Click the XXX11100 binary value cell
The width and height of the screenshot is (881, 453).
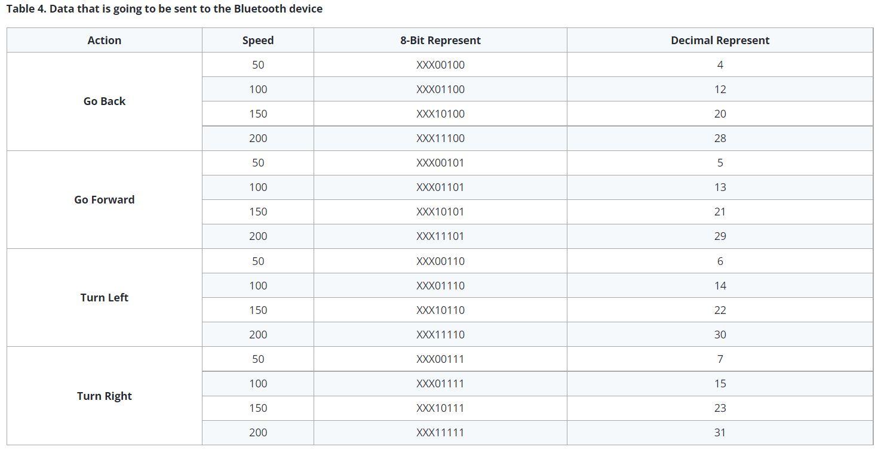pyautogui.click(x=440, y=138)
